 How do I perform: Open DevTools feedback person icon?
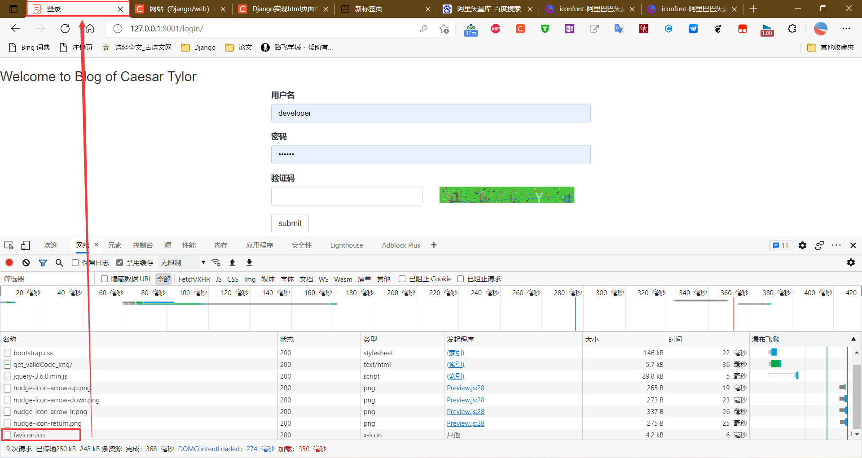coord(819,245)
